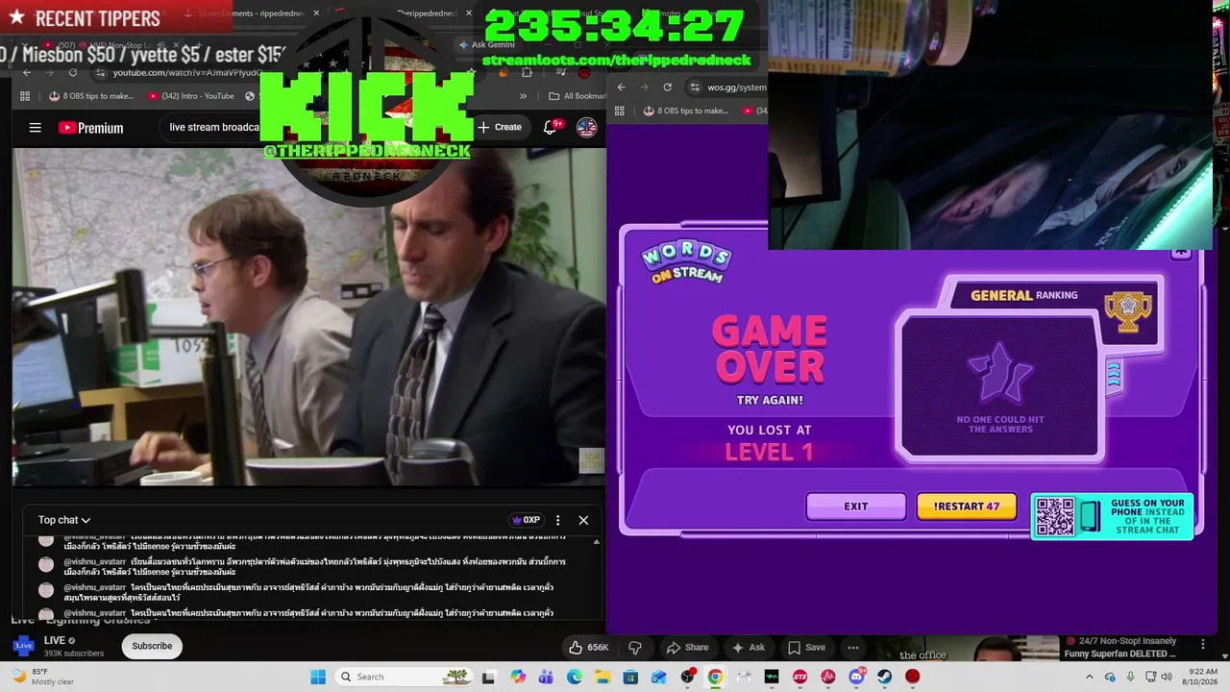Go to YouTube Premium home logo
This screenshot has height=692, width=1230.
pos(90,128)
